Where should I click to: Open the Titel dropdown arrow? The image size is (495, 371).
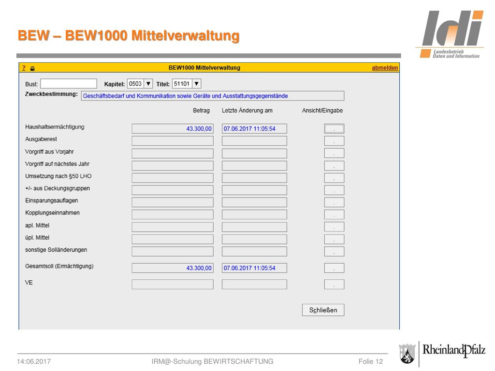click(196, 84)
